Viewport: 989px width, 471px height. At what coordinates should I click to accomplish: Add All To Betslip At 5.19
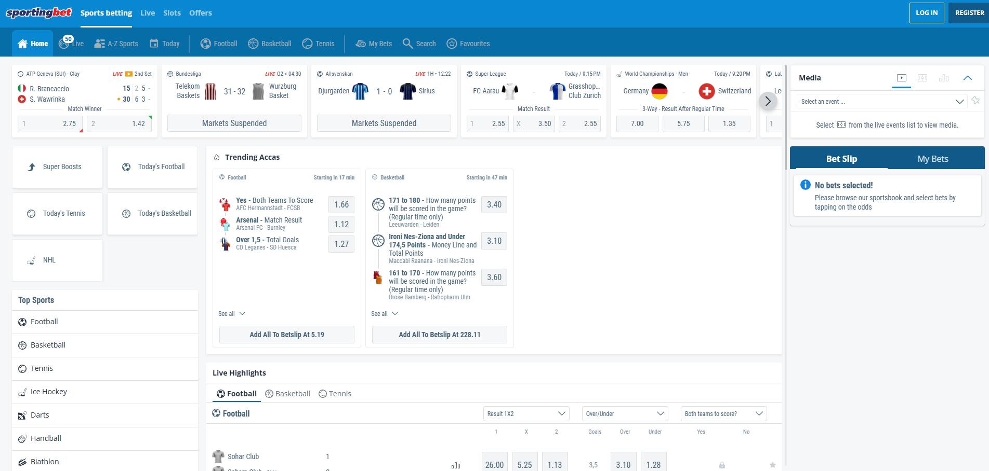tap(287, 335)
